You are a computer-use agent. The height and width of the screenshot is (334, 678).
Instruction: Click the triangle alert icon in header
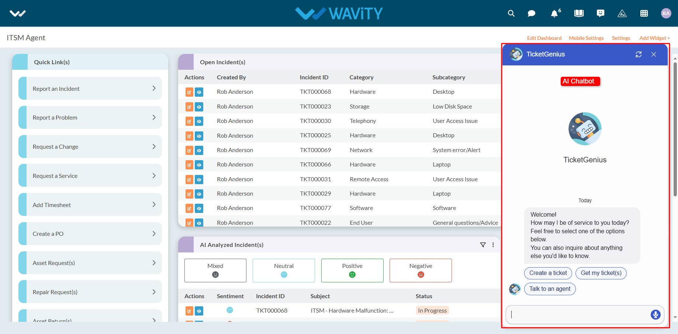click(x=622, y=13)
